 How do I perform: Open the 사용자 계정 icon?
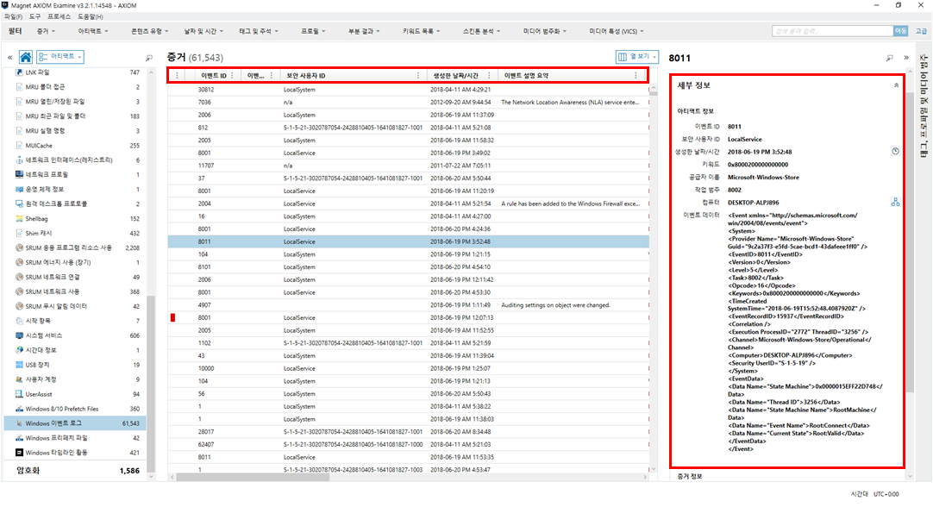(19, 379)
